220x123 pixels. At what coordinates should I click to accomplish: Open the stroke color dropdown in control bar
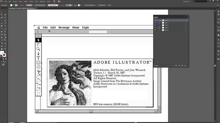point(18,5)
